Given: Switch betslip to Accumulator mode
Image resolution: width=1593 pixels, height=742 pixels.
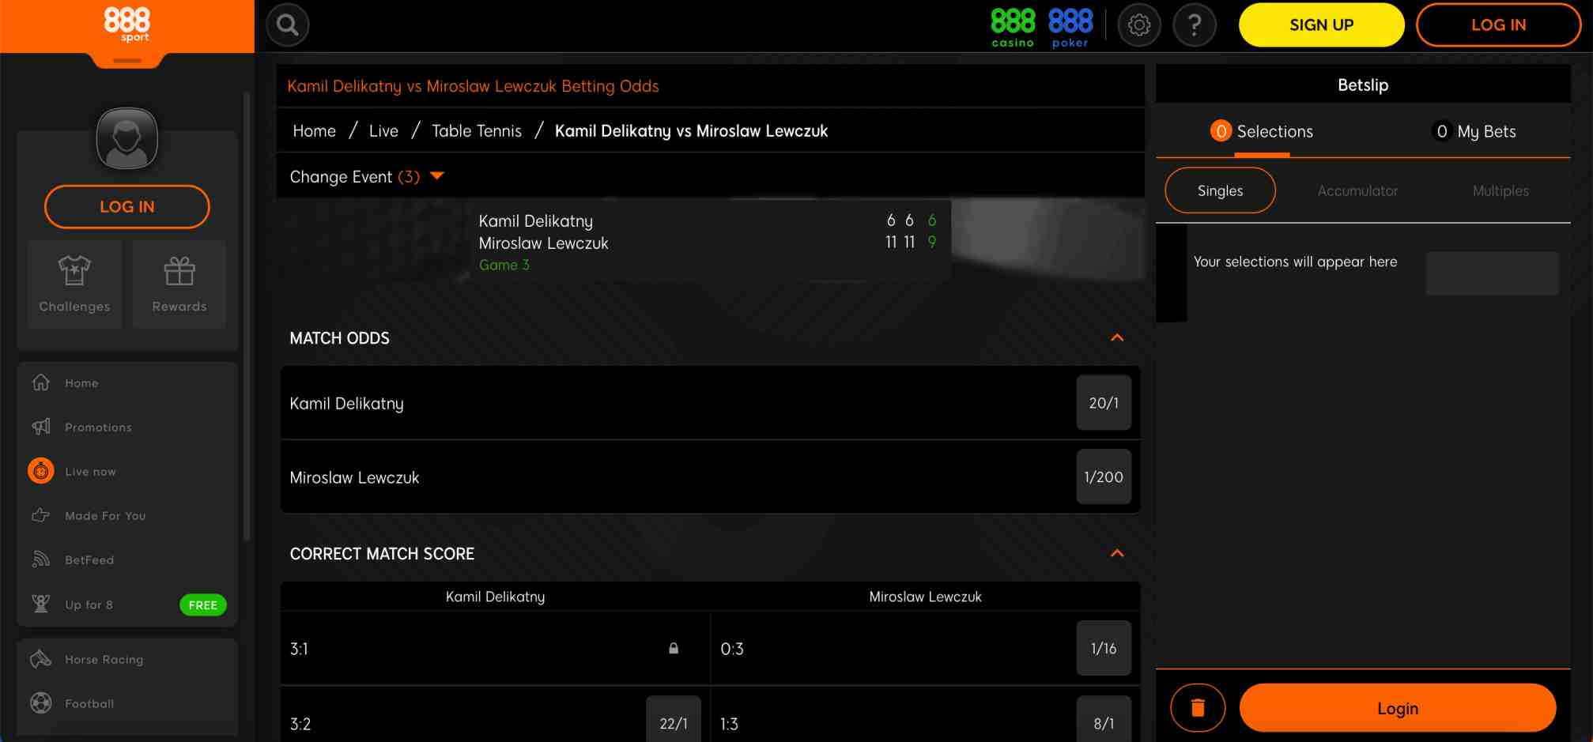Looking at the screenshot, I should coord(1357,190).
